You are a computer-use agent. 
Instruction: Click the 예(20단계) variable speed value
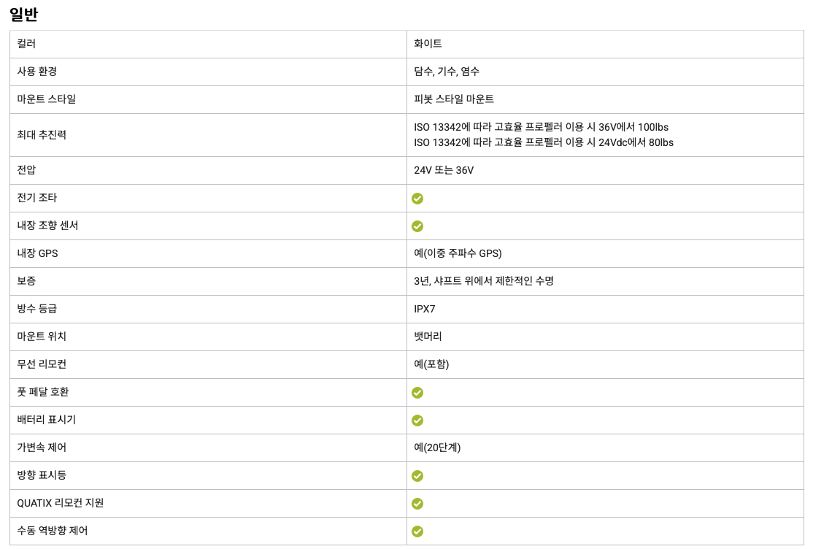[437, 448]
